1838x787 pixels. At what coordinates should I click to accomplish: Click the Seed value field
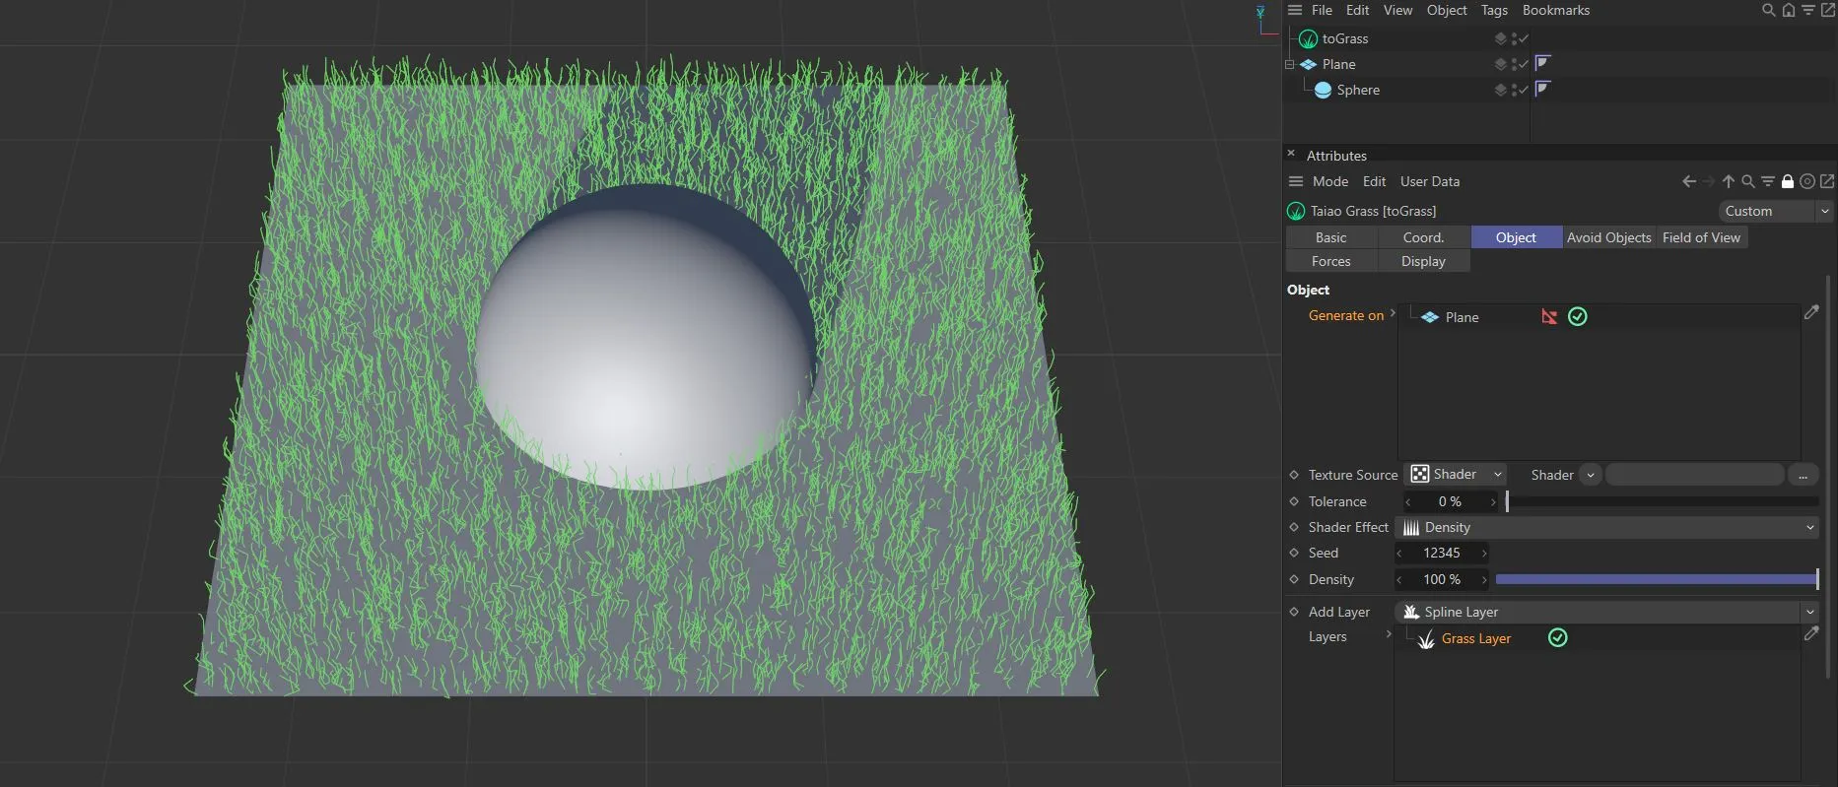click(x=1442, y=554)
